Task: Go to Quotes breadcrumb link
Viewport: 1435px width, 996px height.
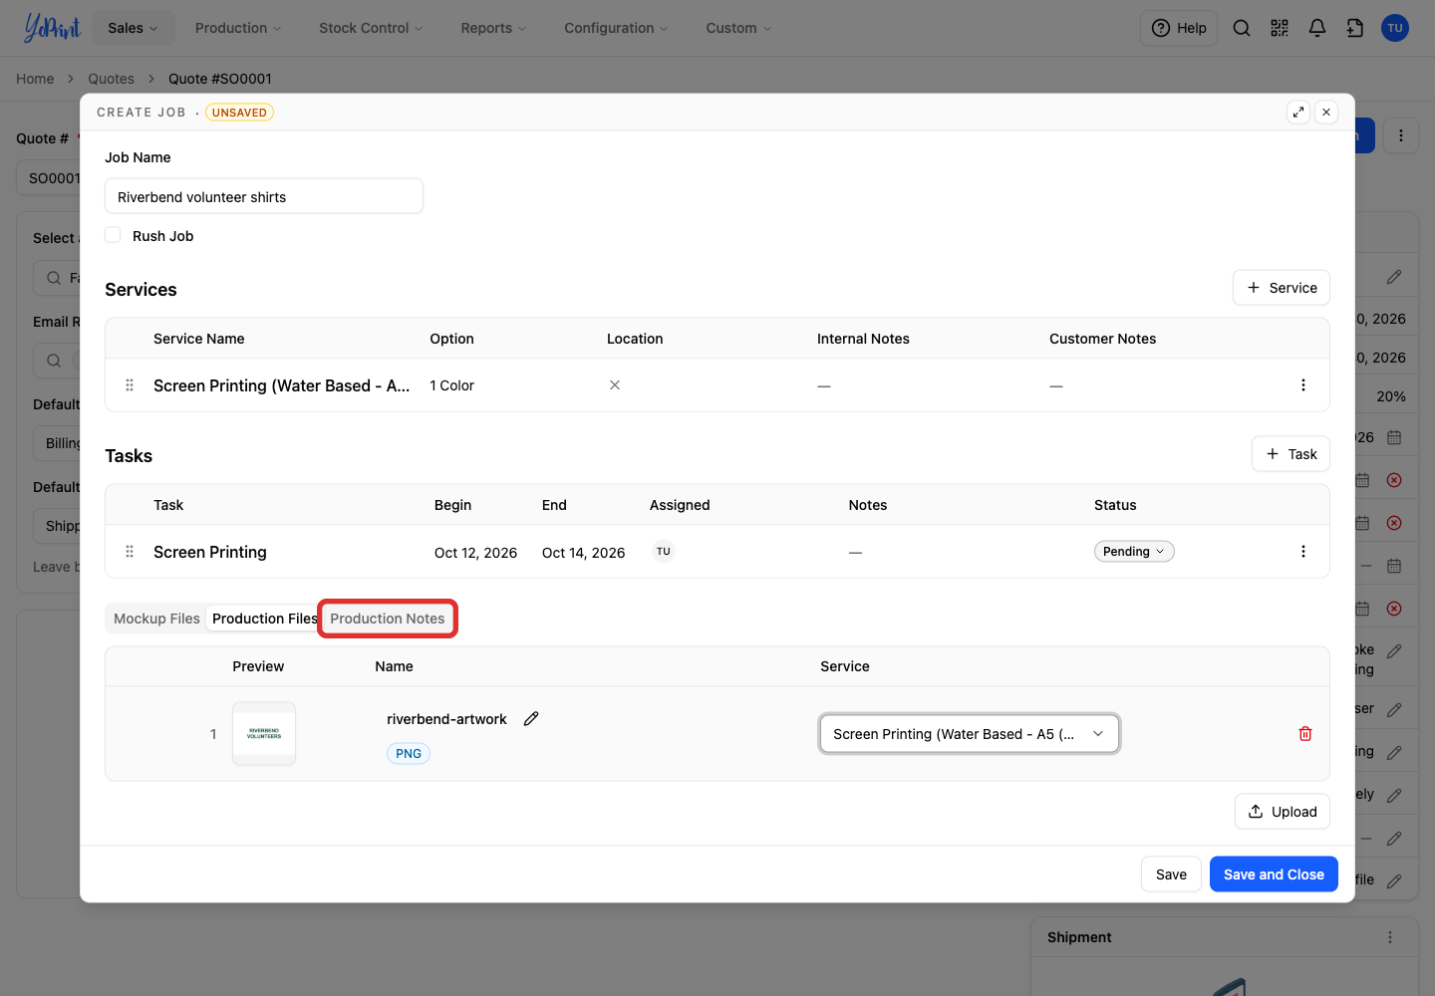Action: click(x=111, y=79)
